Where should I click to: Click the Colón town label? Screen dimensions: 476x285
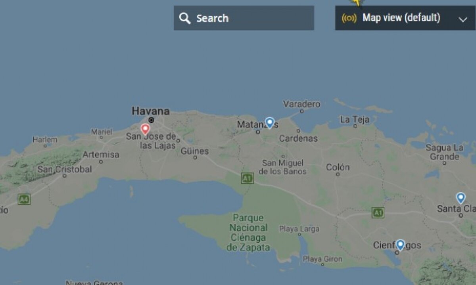pos(338,167)
